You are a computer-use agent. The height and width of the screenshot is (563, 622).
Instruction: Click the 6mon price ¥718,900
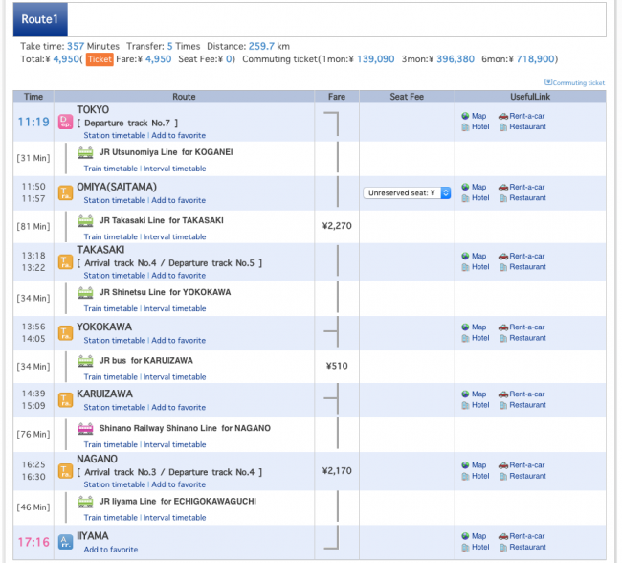click(535, 59)
